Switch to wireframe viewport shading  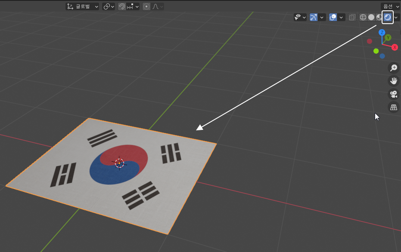[x=363, y=17]
